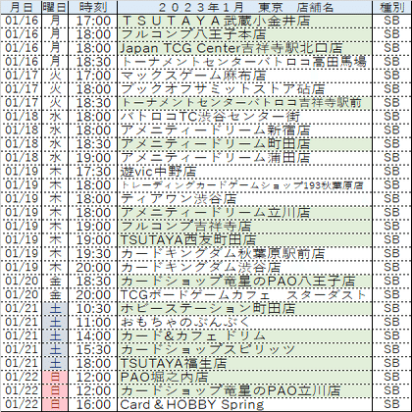Click the SB type cell for TSUTAYA福生店
The image size is (412, 412).
click(x=391, y=364)
